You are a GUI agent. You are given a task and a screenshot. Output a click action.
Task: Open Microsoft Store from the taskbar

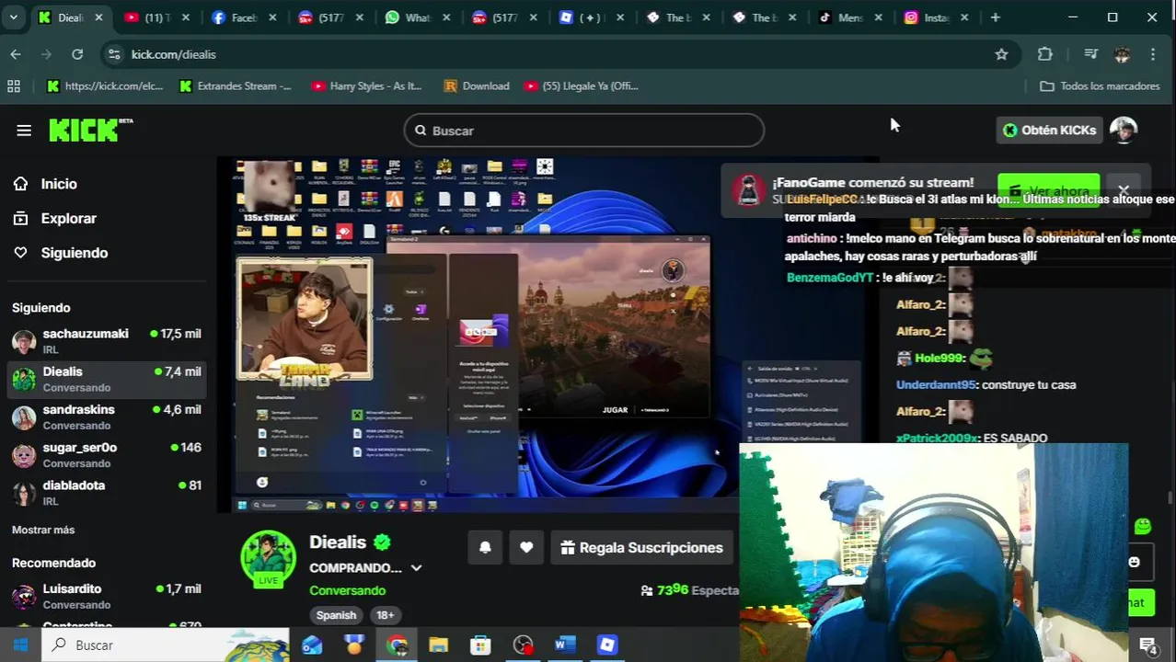tap(480, 645)
